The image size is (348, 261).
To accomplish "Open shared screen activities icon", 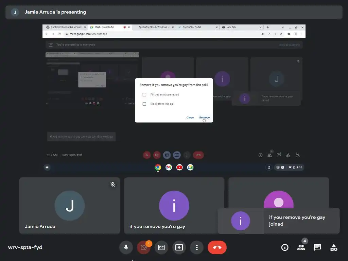I will click(288, 155).
